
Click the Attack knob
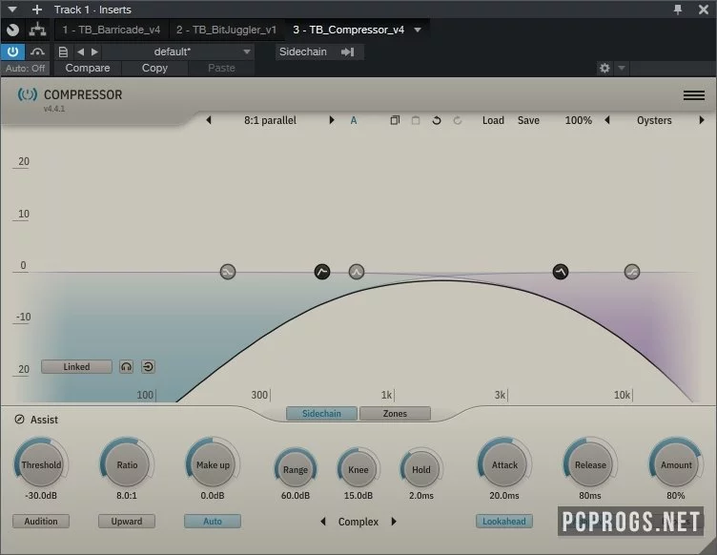[x=504, y=464]
